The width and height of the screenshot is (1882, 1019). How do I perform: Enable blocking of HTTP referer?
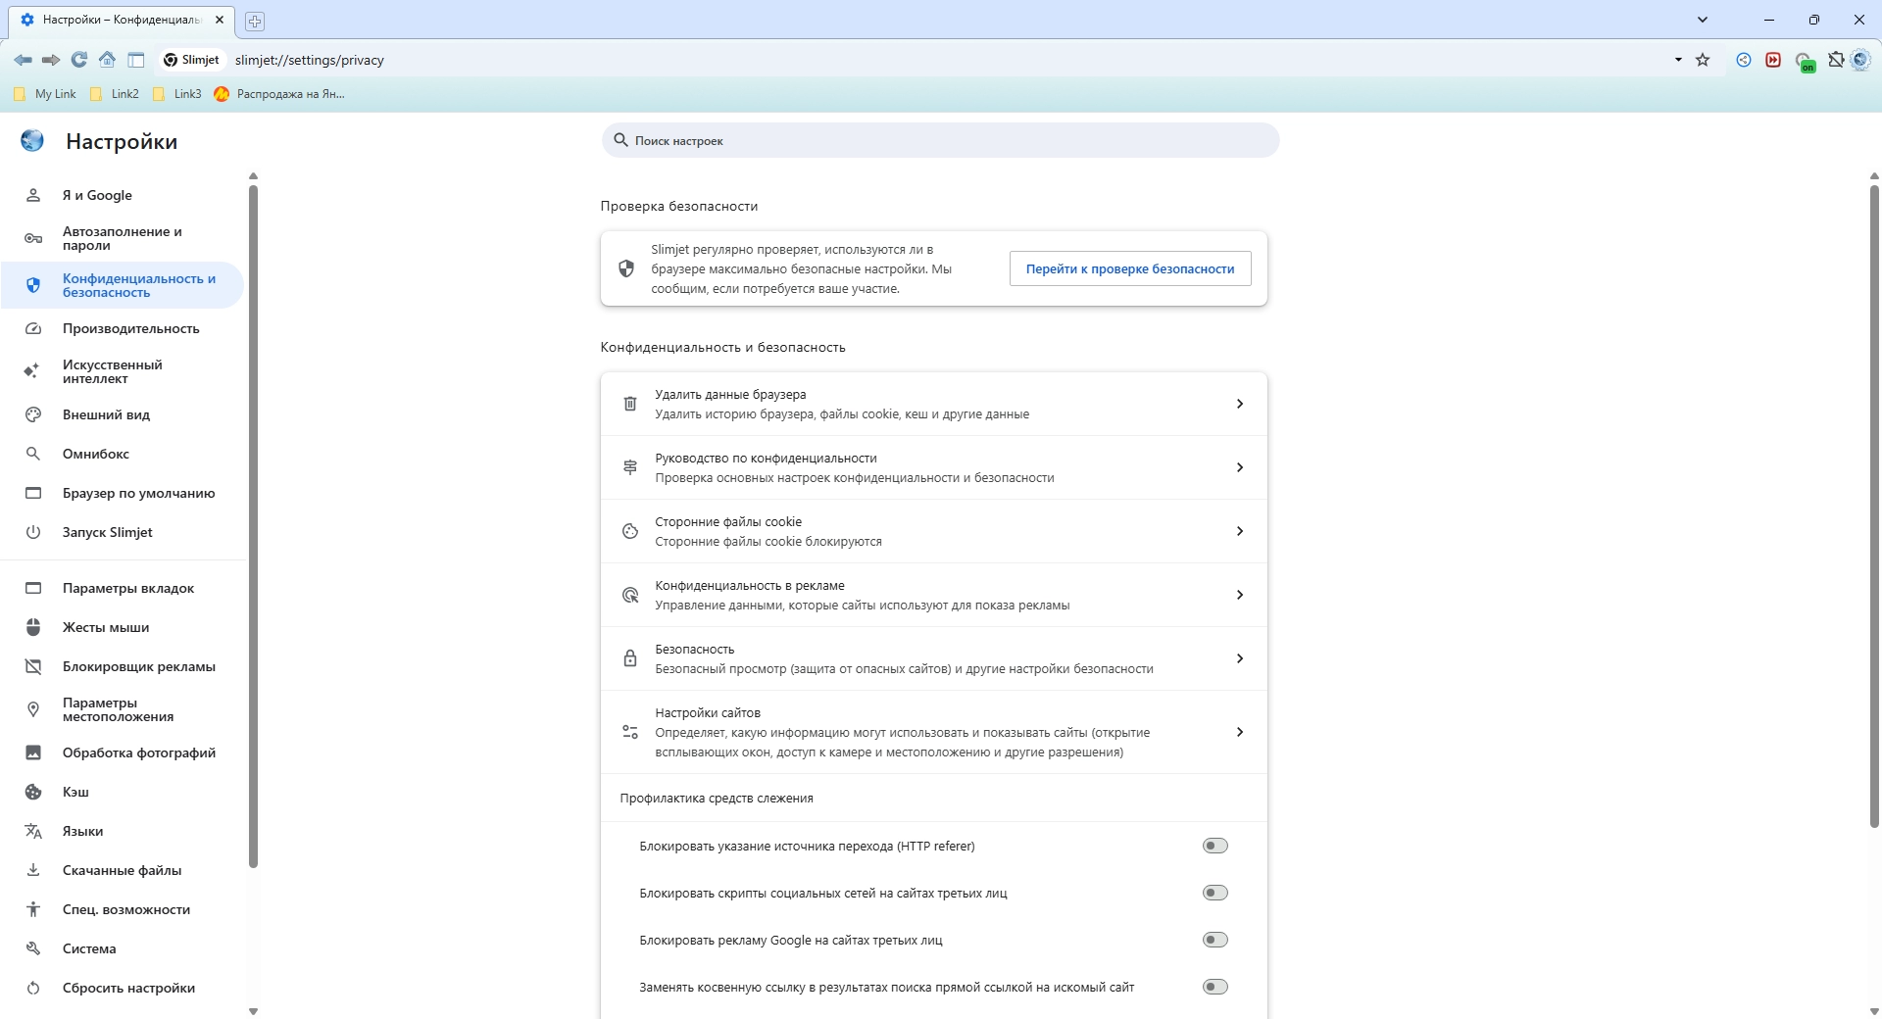point(1214,846)
